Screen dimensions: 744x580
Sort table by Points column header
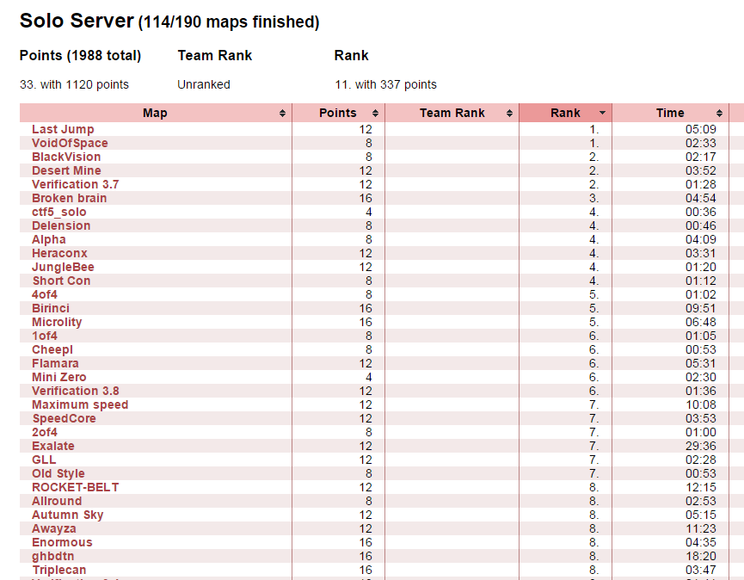[x=337, y=113]
